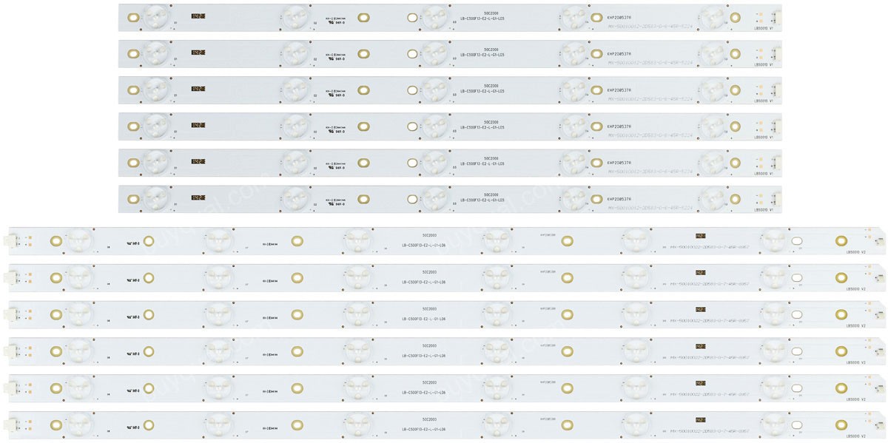Click the gold oval hole at the topmost strip's left end

point(133,17)
